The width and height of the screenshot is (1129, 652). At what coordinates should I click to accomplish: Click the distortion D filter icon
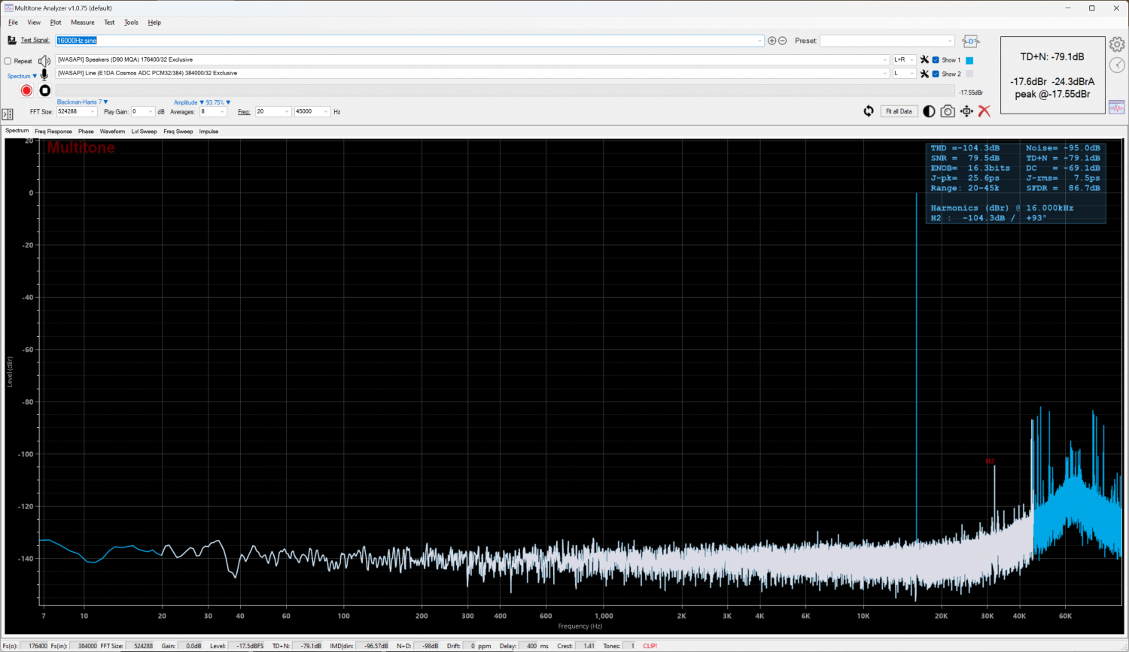pyautogui.click(x=971, y=41)
